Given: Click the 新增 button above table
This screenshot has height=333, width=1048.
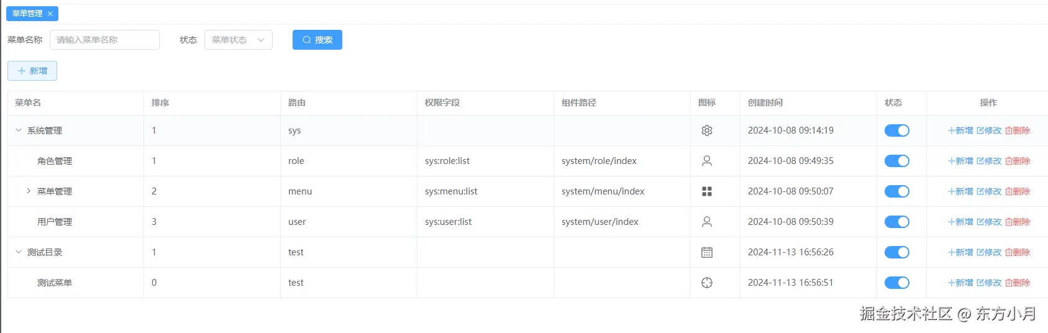Looking at the screenshot, I should (32, 71).
